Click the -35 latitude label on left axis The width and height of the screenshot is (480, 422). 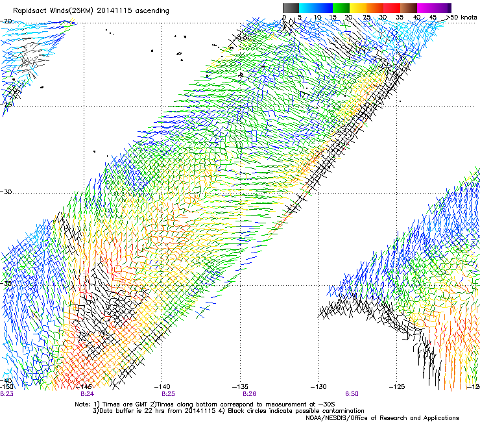tap(6, 284)
